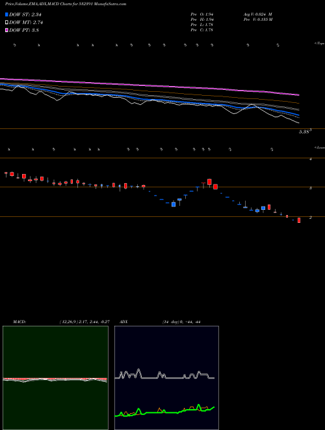Click the price axis label 2

point(310,218)
